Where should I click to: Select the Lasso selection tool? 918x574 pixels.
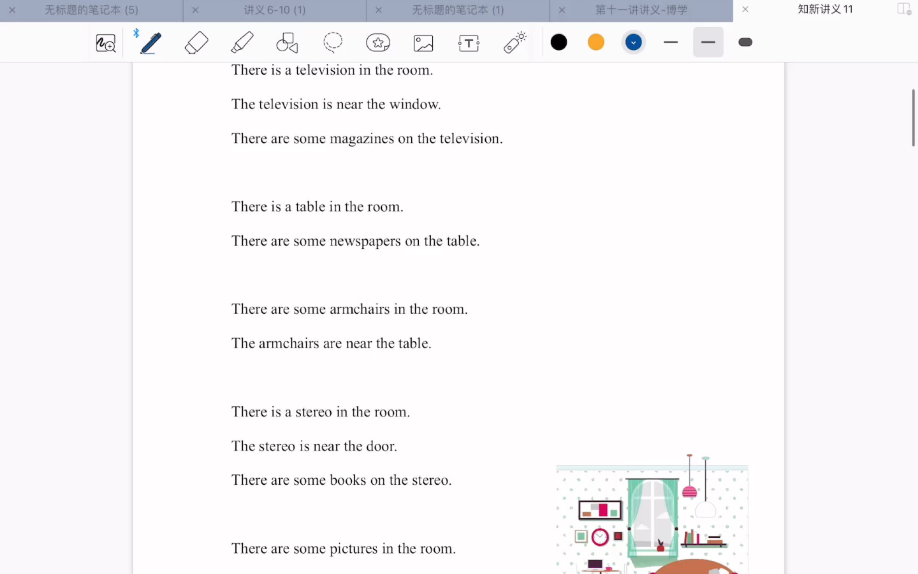click(x=333, y=42)
